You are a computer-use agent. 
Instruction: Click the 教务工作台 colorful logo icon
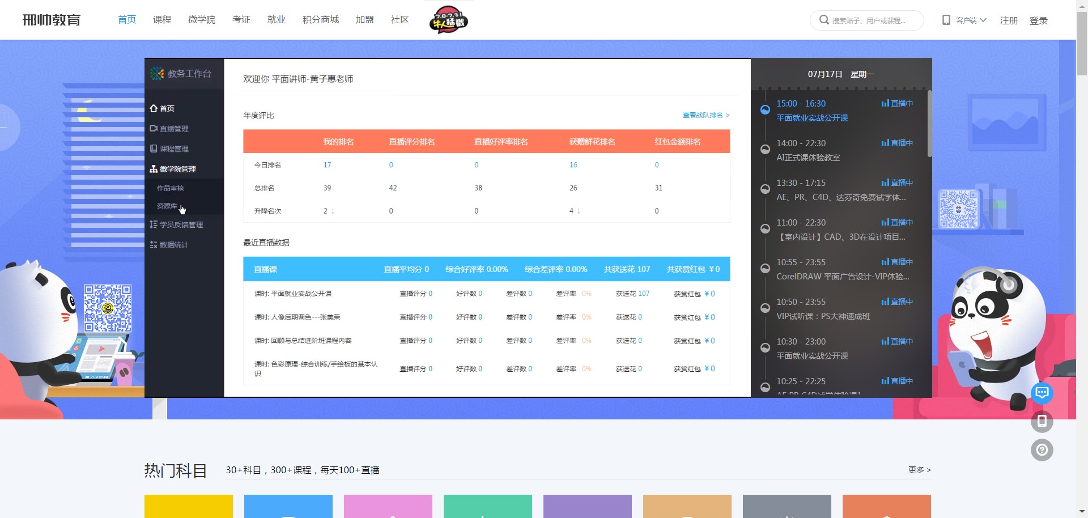[158, 74]
